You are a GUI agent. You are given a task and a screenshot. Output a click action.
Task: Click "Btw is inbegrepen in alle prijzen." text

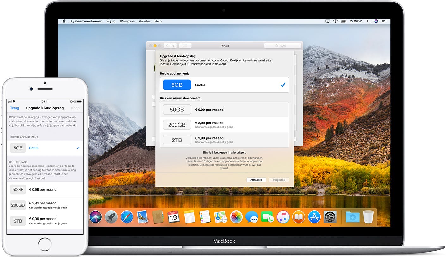pos(224,152)
